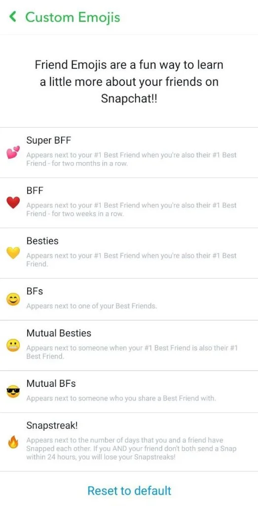Choose the Mutual Besties entry title
The image size is (258, 506).
[59, 333]
